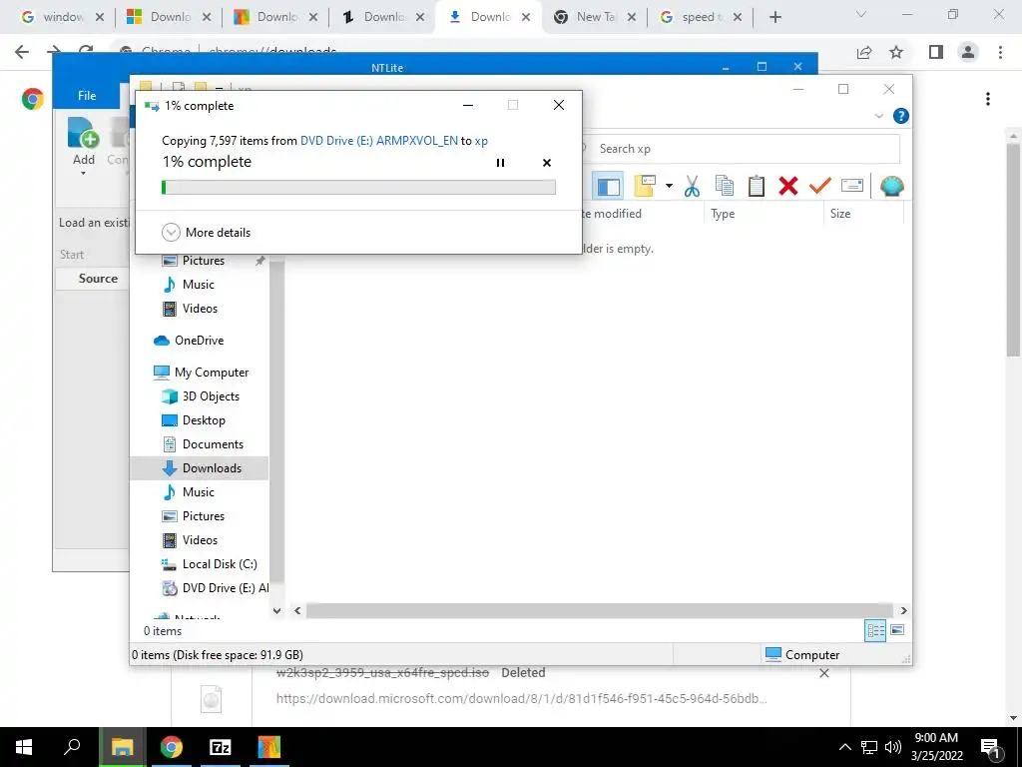Open pinned Music in quick access
1022x767 pixels.
199,285
